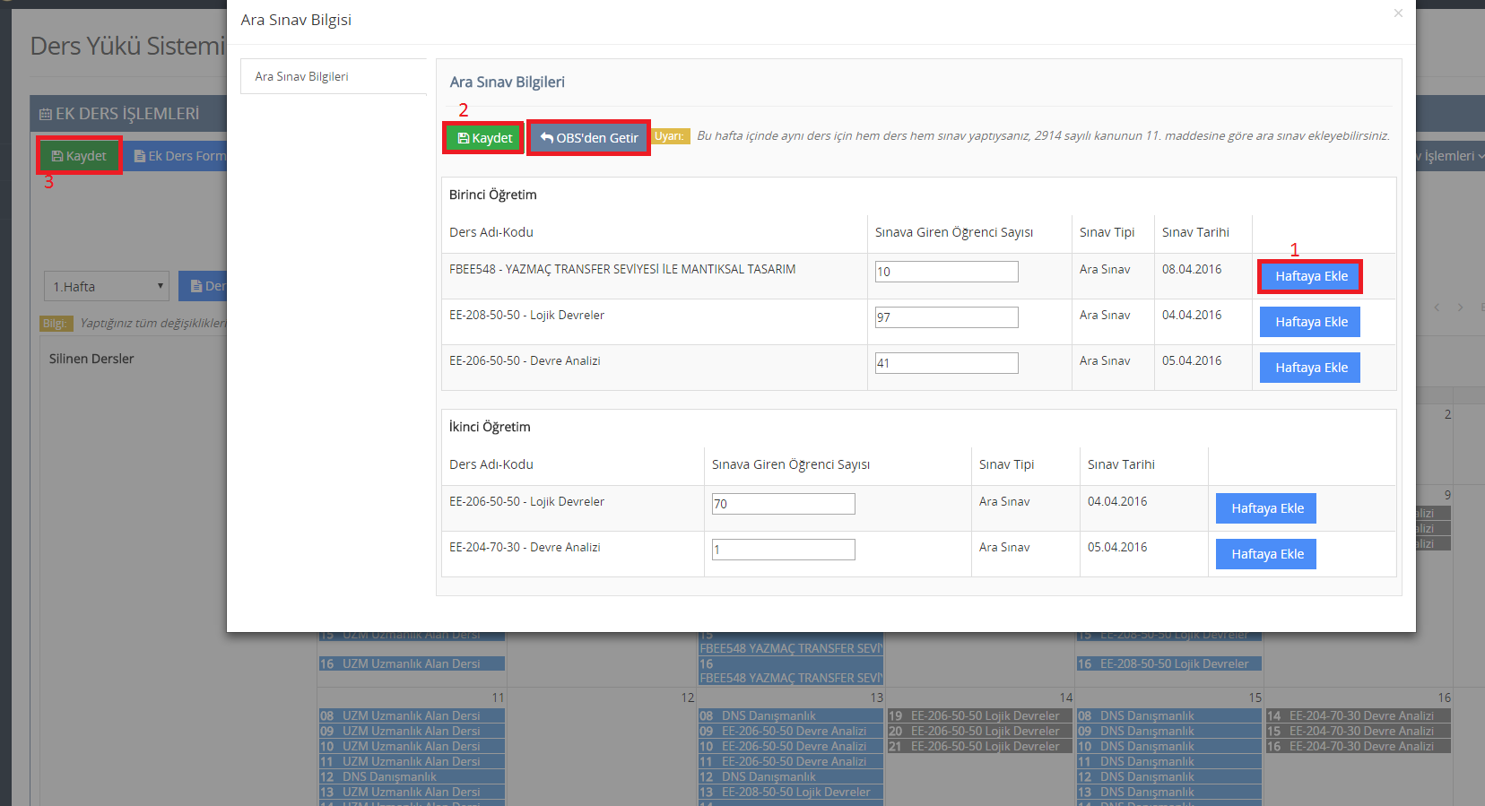Image resolution: width=1485 pixels, height=806 pixels.
Task: Select 14 EE-204-70-30 Devre Analizi calendar entry
Action: (x=1359, y=716)
